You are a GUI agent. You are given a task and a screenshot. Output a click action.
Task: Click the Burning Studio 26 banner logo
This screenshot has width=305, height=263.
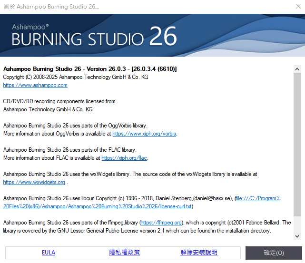pyautogui.click(x=94, y=36)
